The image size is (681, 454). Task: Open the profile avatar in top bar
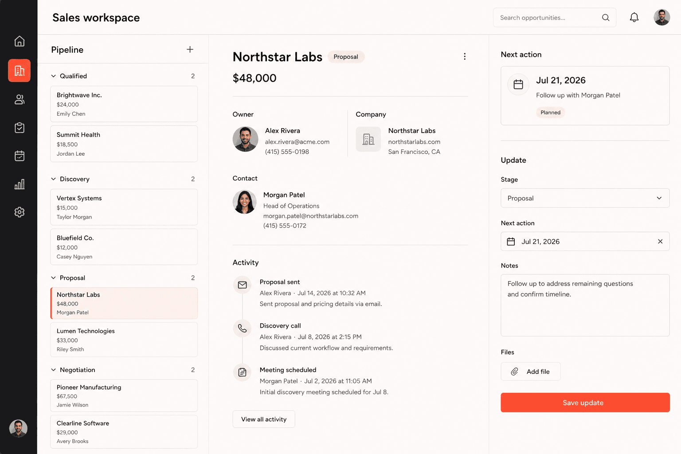(x=661, y=17)
